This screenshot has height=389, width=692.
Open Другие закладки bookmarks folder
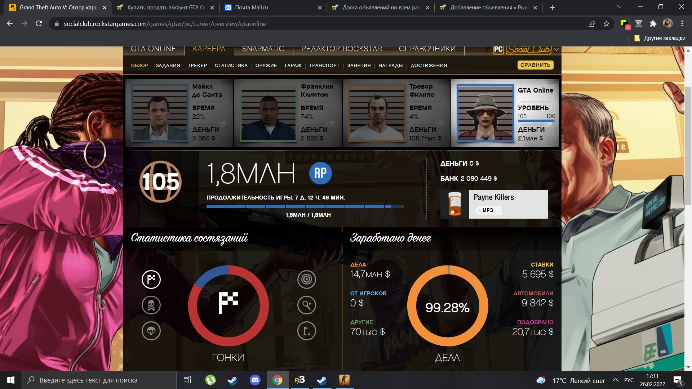(x=660, y=38)
